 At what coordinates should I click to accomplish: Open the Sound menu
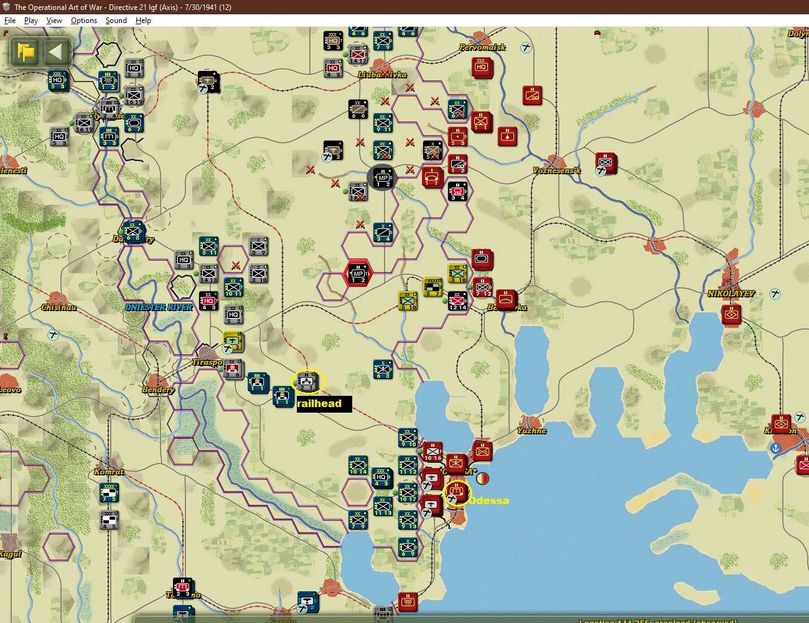tap(116, 21)
